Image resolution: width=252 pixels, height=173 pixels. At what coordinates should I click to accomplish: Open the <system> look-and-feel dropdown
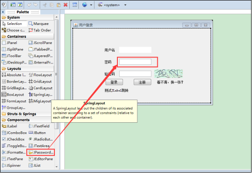pyautogui.click(x=126, y=5)
